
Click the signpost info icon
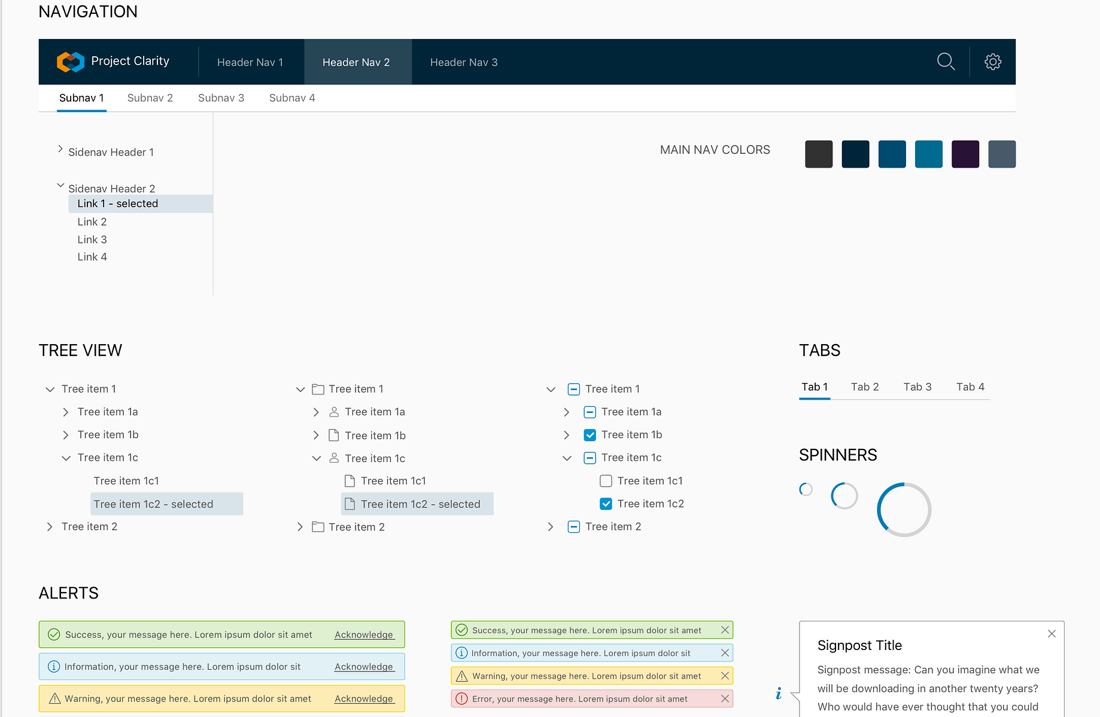tap(779, 692)
